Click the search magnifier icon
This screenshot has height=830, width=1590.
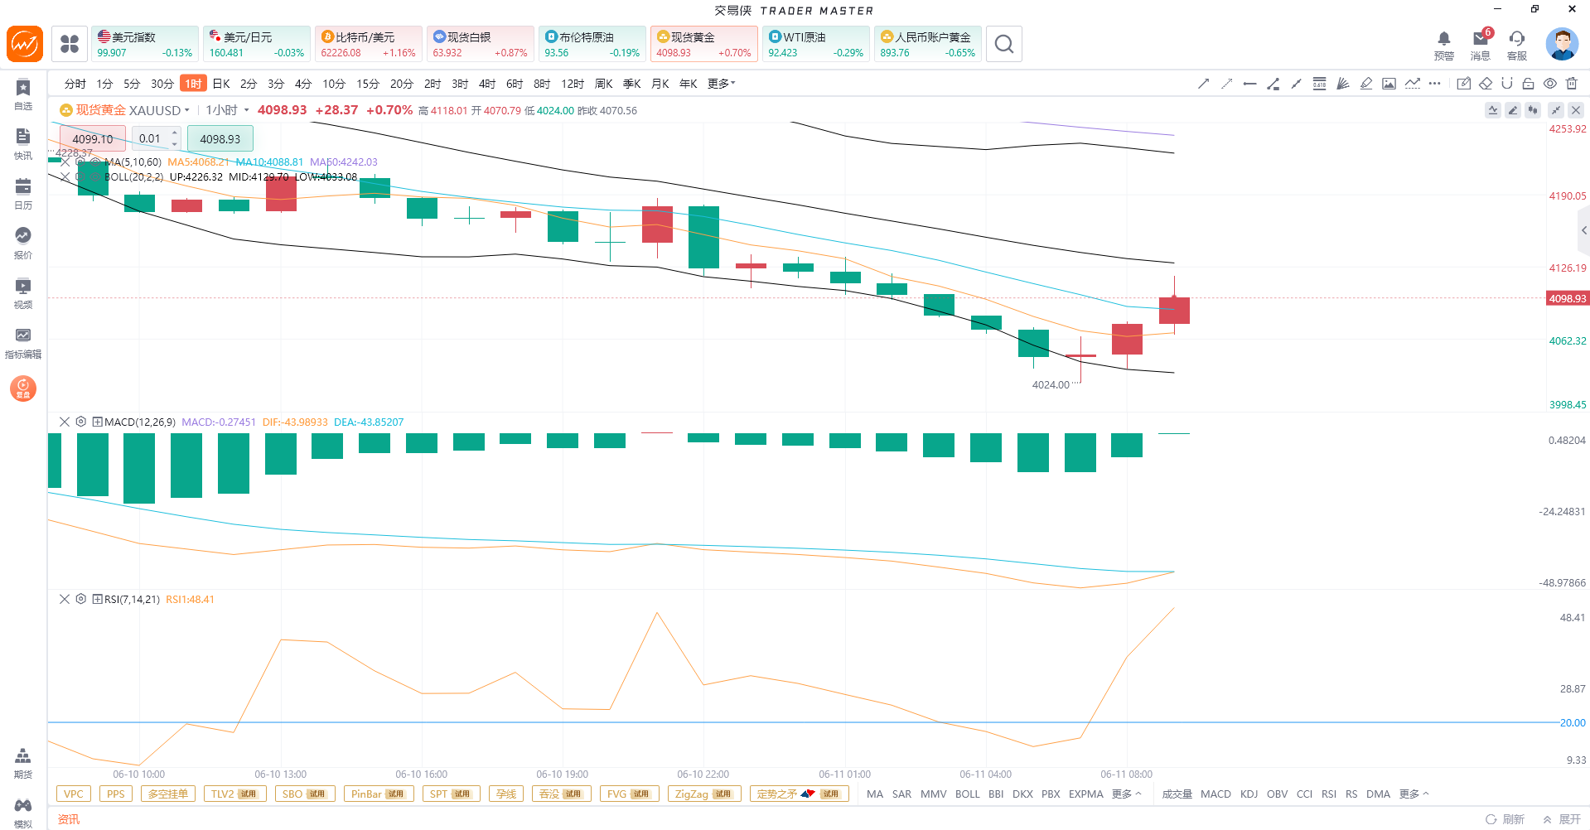click(x=1004, y=44)
